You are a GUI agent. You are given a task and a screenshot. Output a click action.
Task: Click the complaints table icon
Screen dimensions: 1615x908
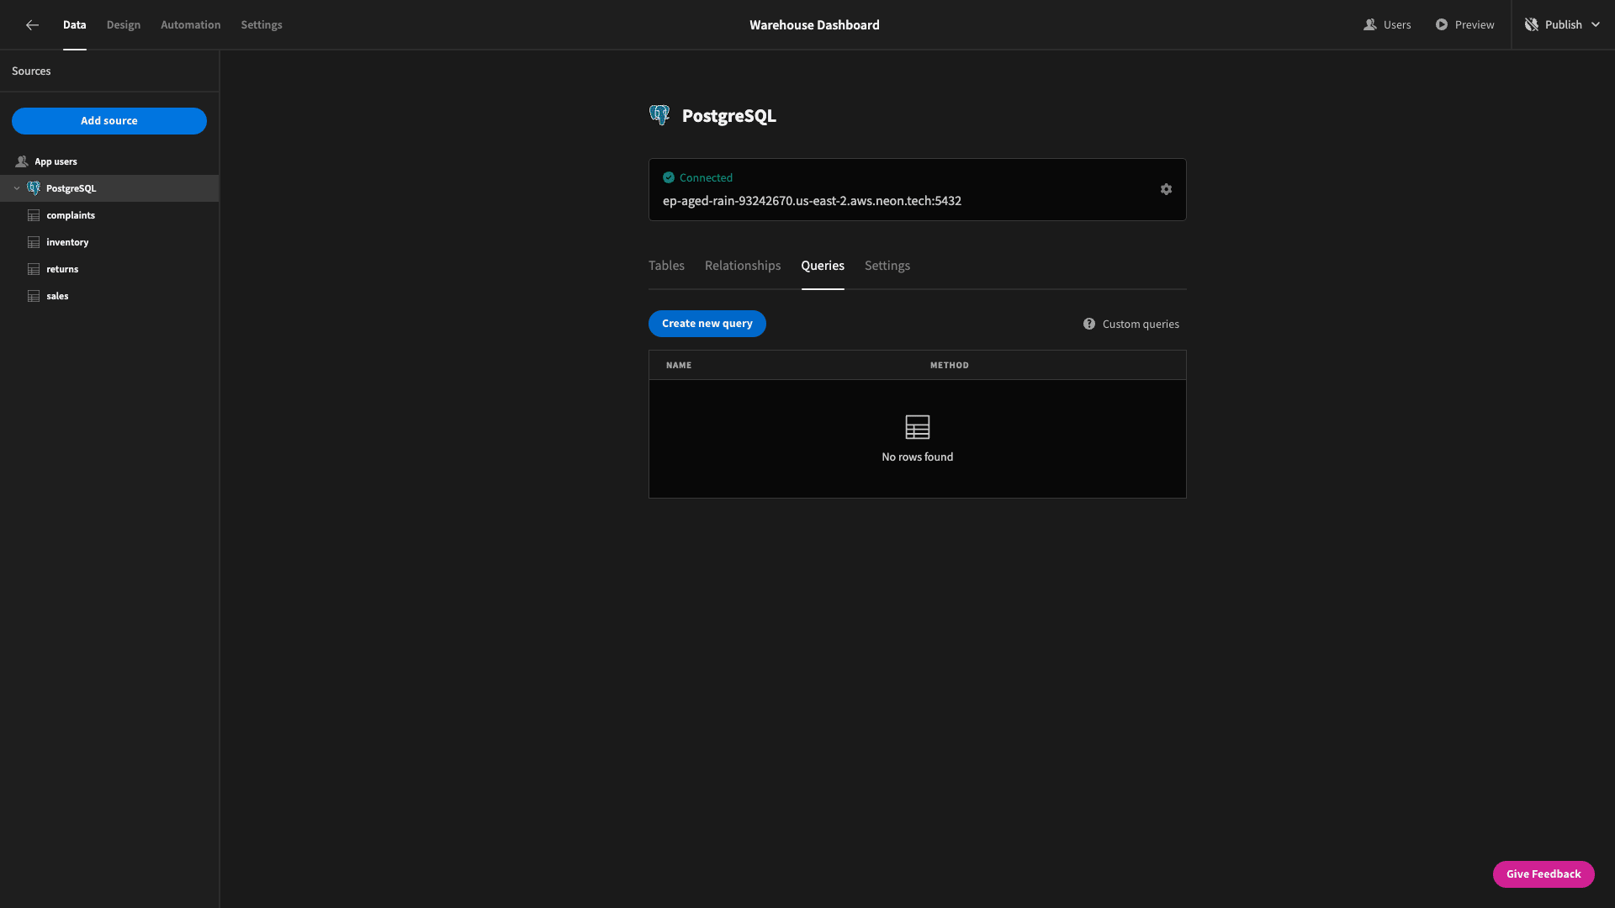(34, 215)
